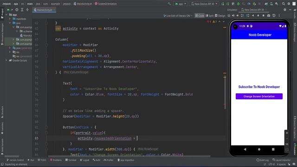Screen dimensions: 297x167
Task: Open Project view Android dropdown
Action: (9, 10)
